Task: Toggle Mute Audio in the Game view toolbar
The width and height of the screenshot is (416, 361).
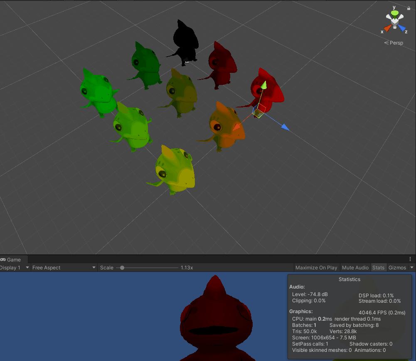Action: [x=355, y=268]
